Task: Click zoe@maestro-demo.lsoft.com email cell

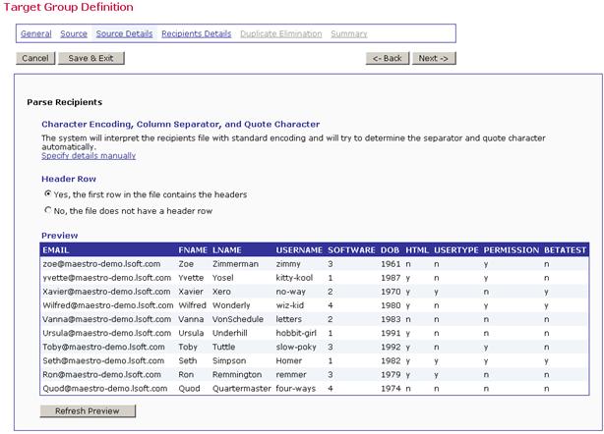Action: [101, 264]
